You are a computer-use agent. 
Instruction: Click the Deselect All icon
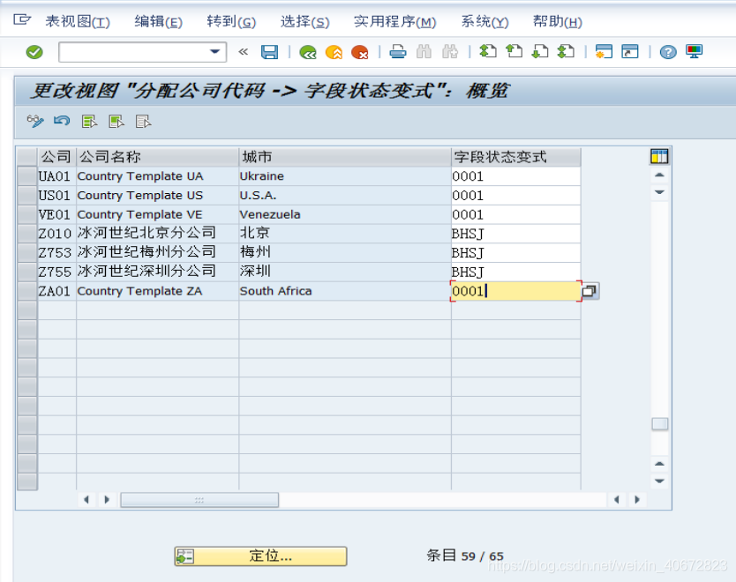point(143,122)
